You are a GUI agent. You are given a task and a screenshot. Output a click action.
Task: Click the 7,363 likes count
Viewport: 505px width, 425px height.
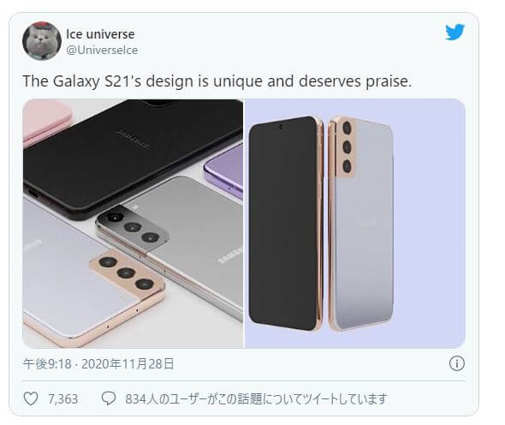click(x=62, y=399)
